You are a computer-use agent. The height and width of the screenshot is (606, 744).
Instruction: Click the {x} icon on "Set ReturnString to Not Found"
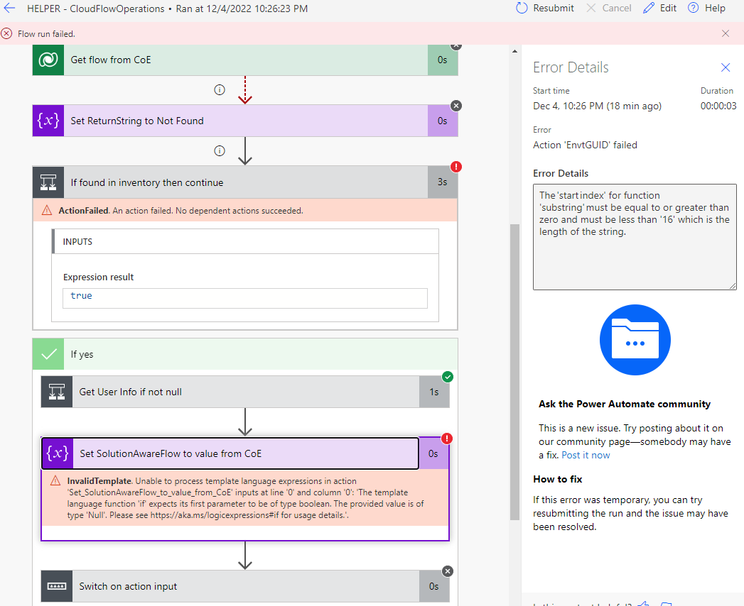pyautogui.click(x=46, y=121)
